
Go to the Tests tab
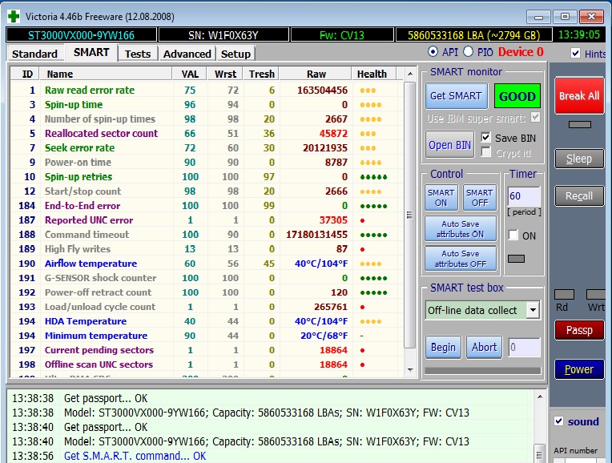138,54
